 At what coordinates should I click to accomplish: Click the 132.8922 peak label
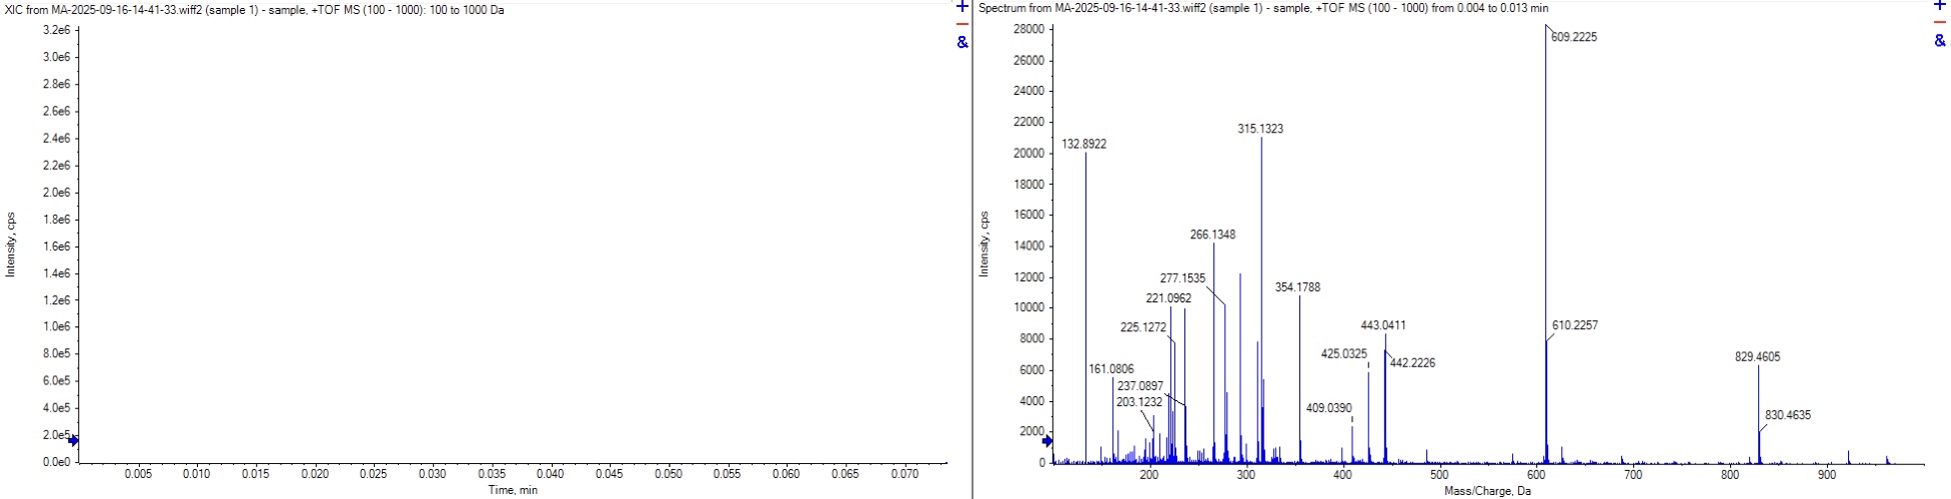[x=1083, y=144]
